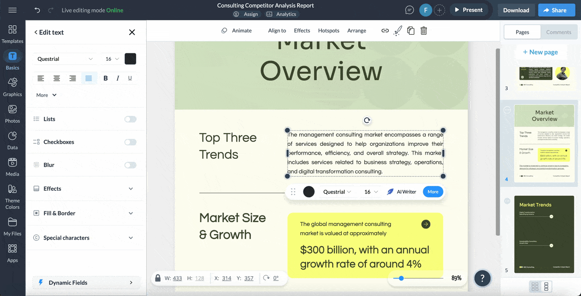Turn on Checkboxes formatting
This screenshot has height=296, width=581.
pyautogui.click(x=130, y=141)
